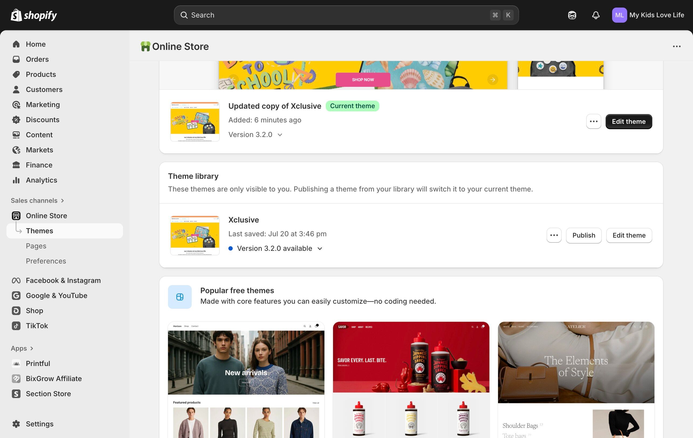Viewport: 693px width, 438px height.
Task: Publish the Xclusive theme
Action: tap(583, 235)
